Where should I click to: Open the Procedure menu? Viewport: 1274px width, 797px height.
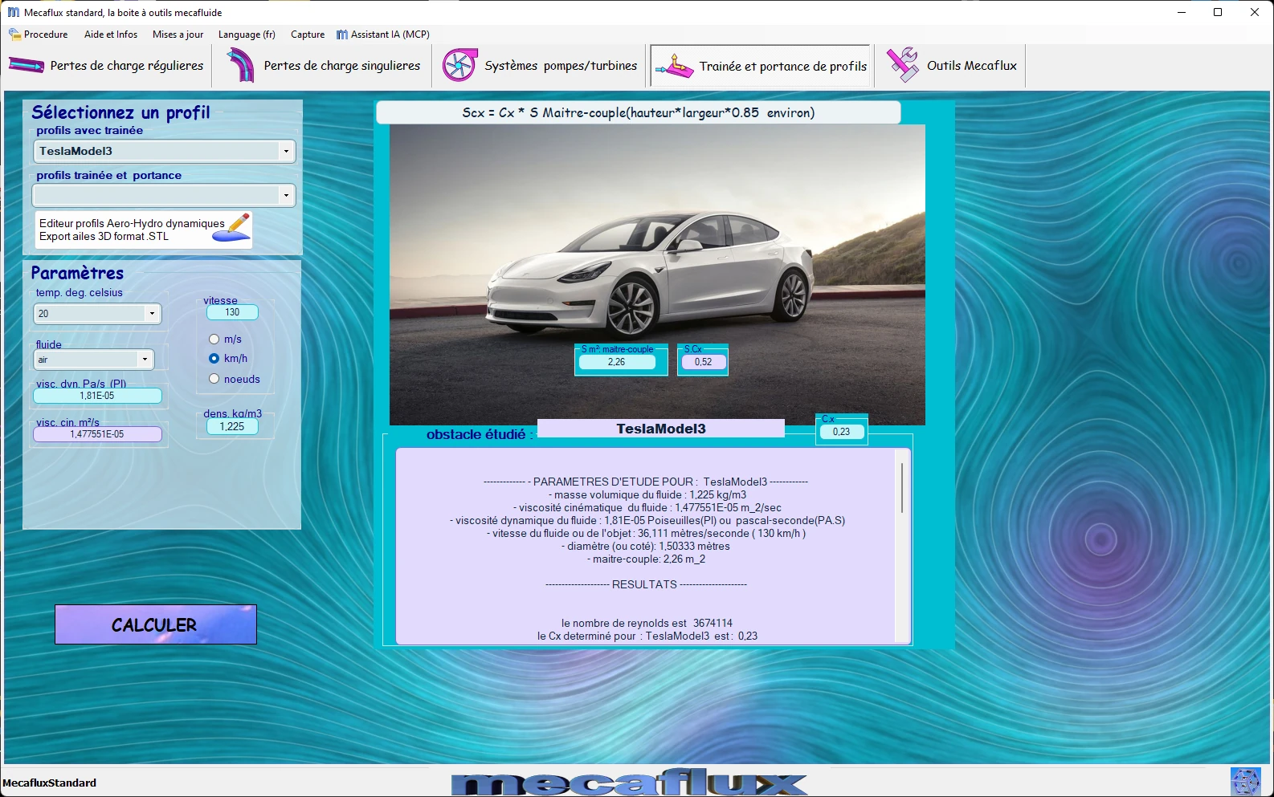point(39,35)
